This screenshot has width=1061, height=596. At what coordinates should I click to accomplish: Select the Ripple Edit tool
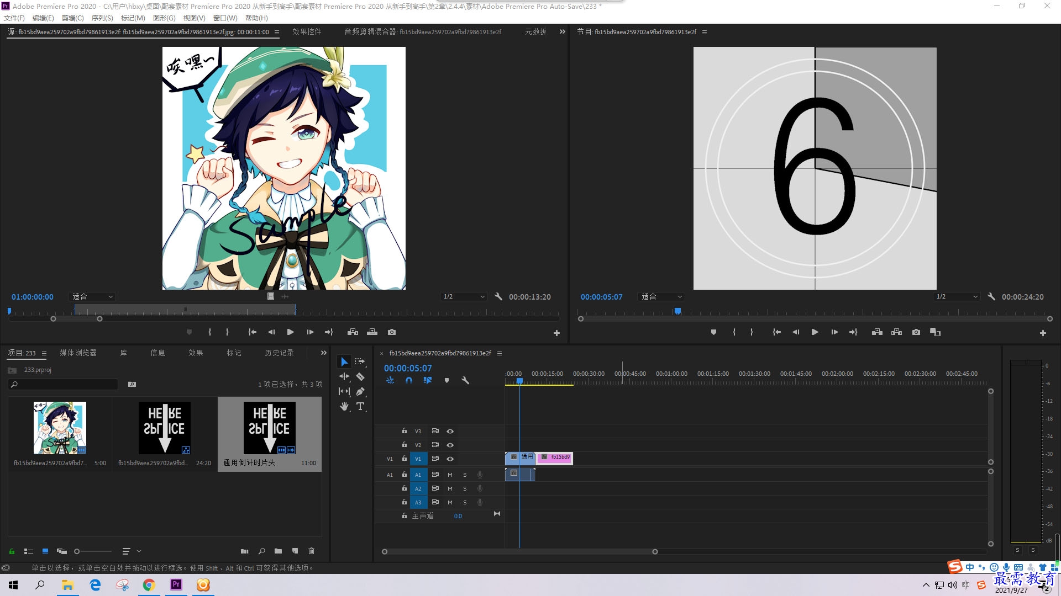(x=344, y=376)
